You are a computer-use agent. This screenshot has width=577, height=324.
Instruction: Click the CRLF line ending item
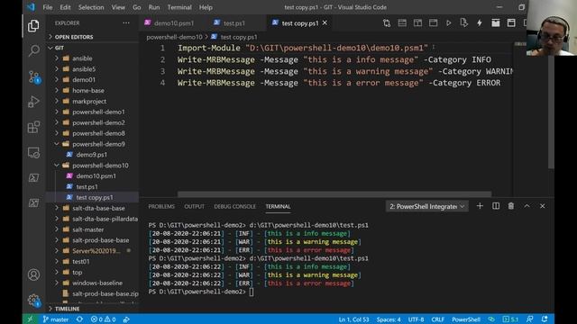click(x=437, y=319)
